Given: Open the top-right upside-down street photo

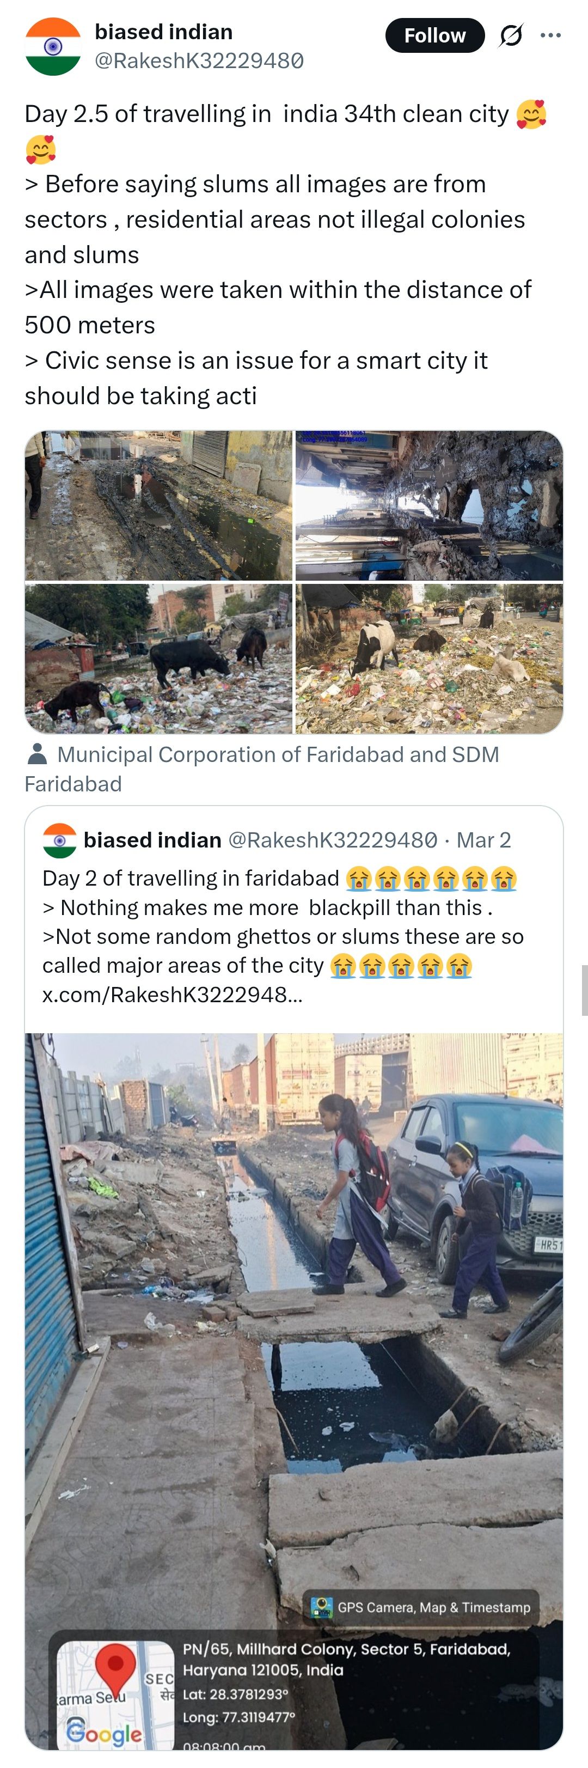Looking at the screenshot, I should tap(429, 506).
